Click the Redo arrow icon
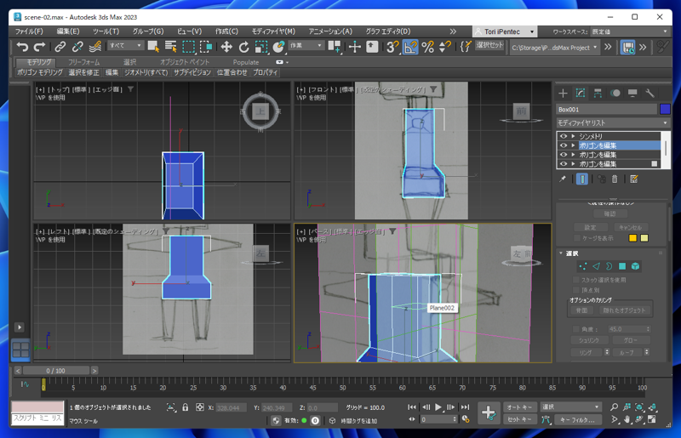 (39, 47)
